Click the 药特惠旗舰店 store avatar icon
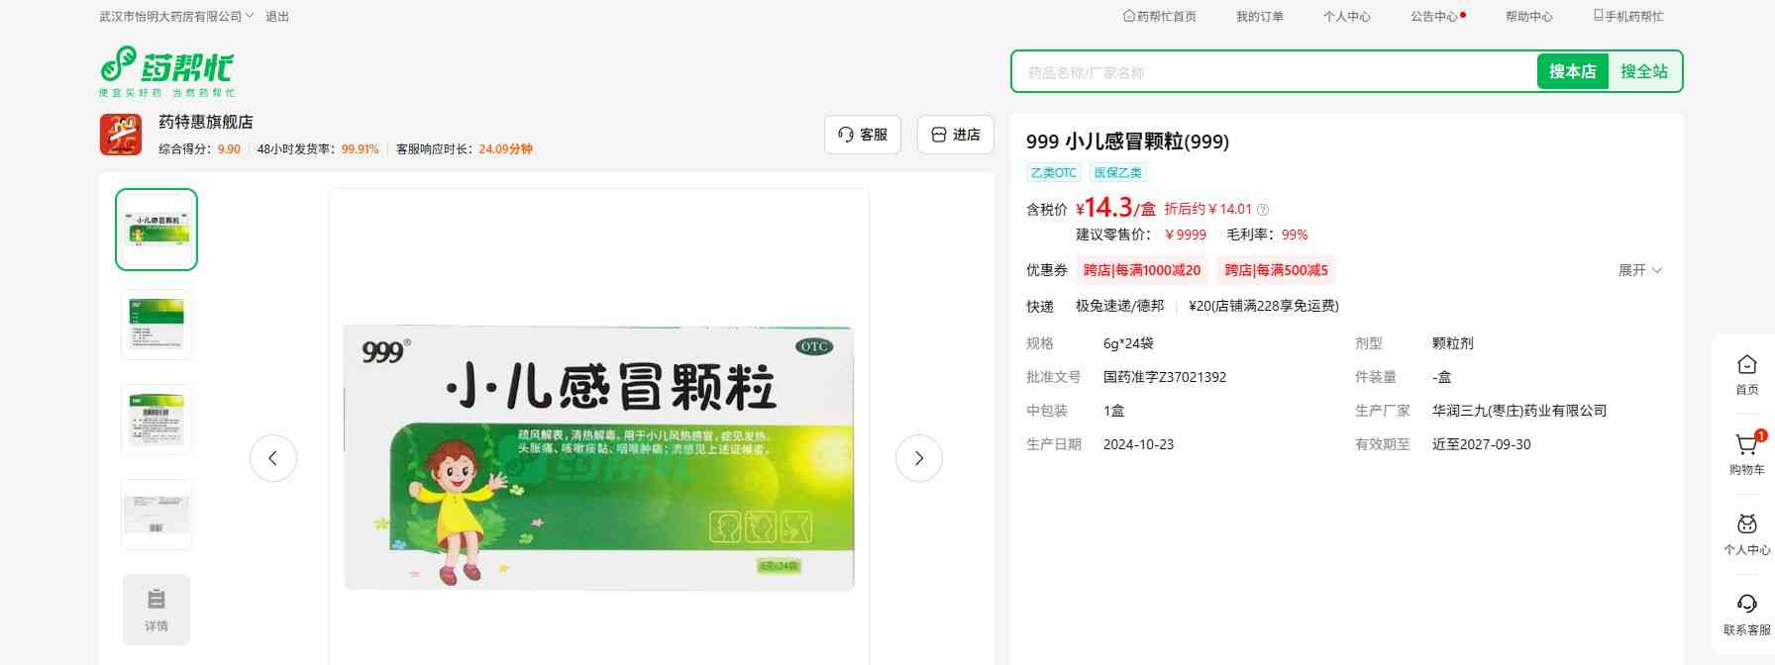The image size is (1775, 665). click(x=121, y=135)
